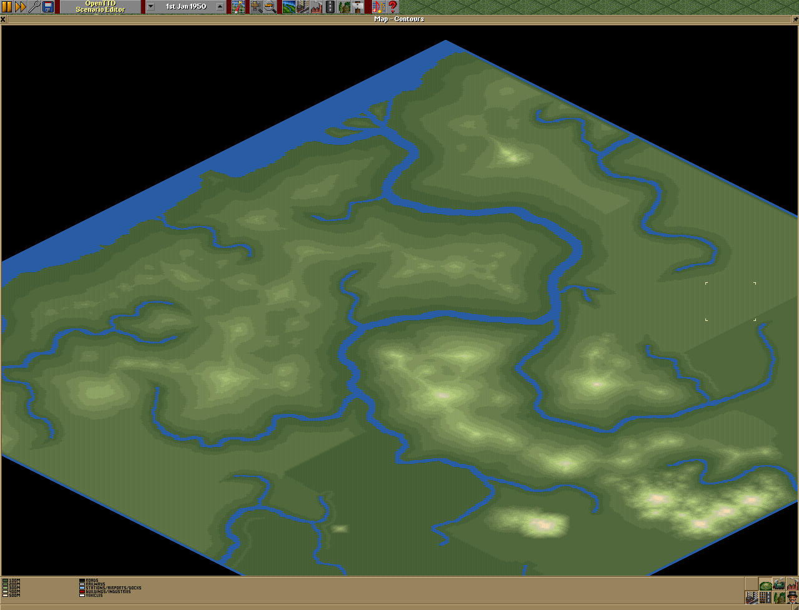This screenshot has height=610, width=799.
Task: Toggle fast forward mode
Action: click(x=21, y=7)
